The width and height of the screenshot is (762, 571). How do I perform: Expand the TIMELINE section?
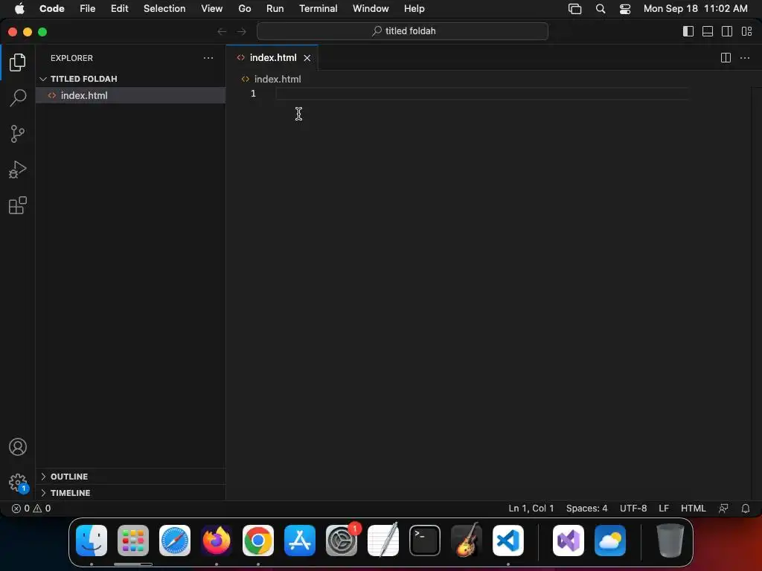130,493
